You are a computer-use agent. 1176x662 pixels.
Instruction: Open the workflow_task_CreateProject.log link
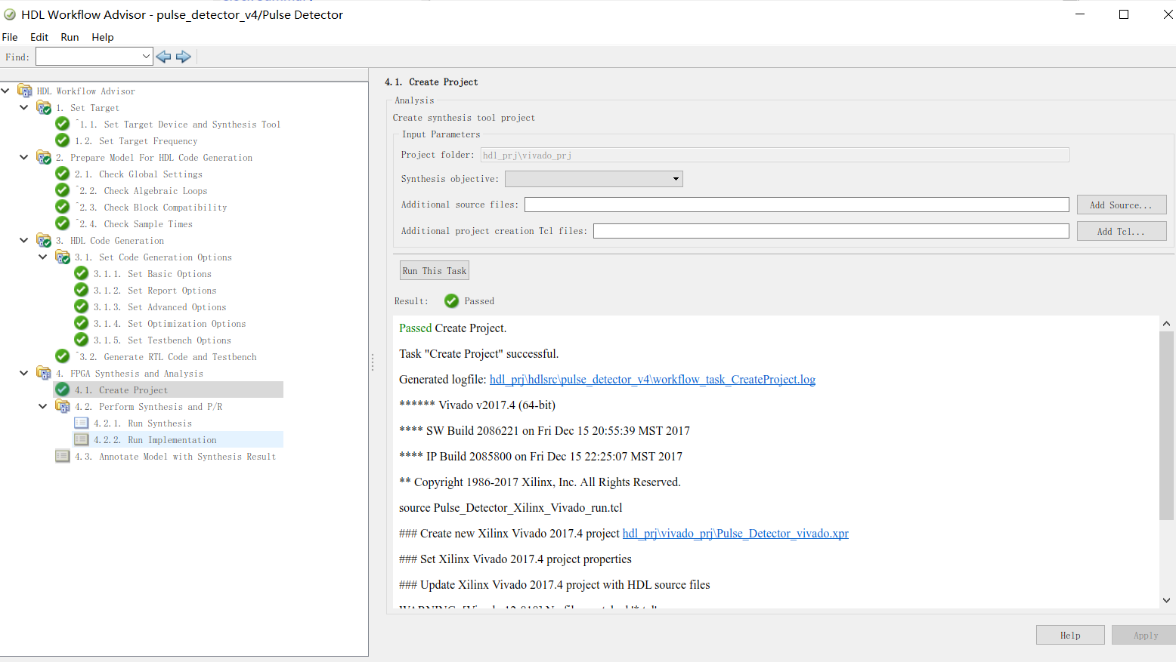[652, 380]
